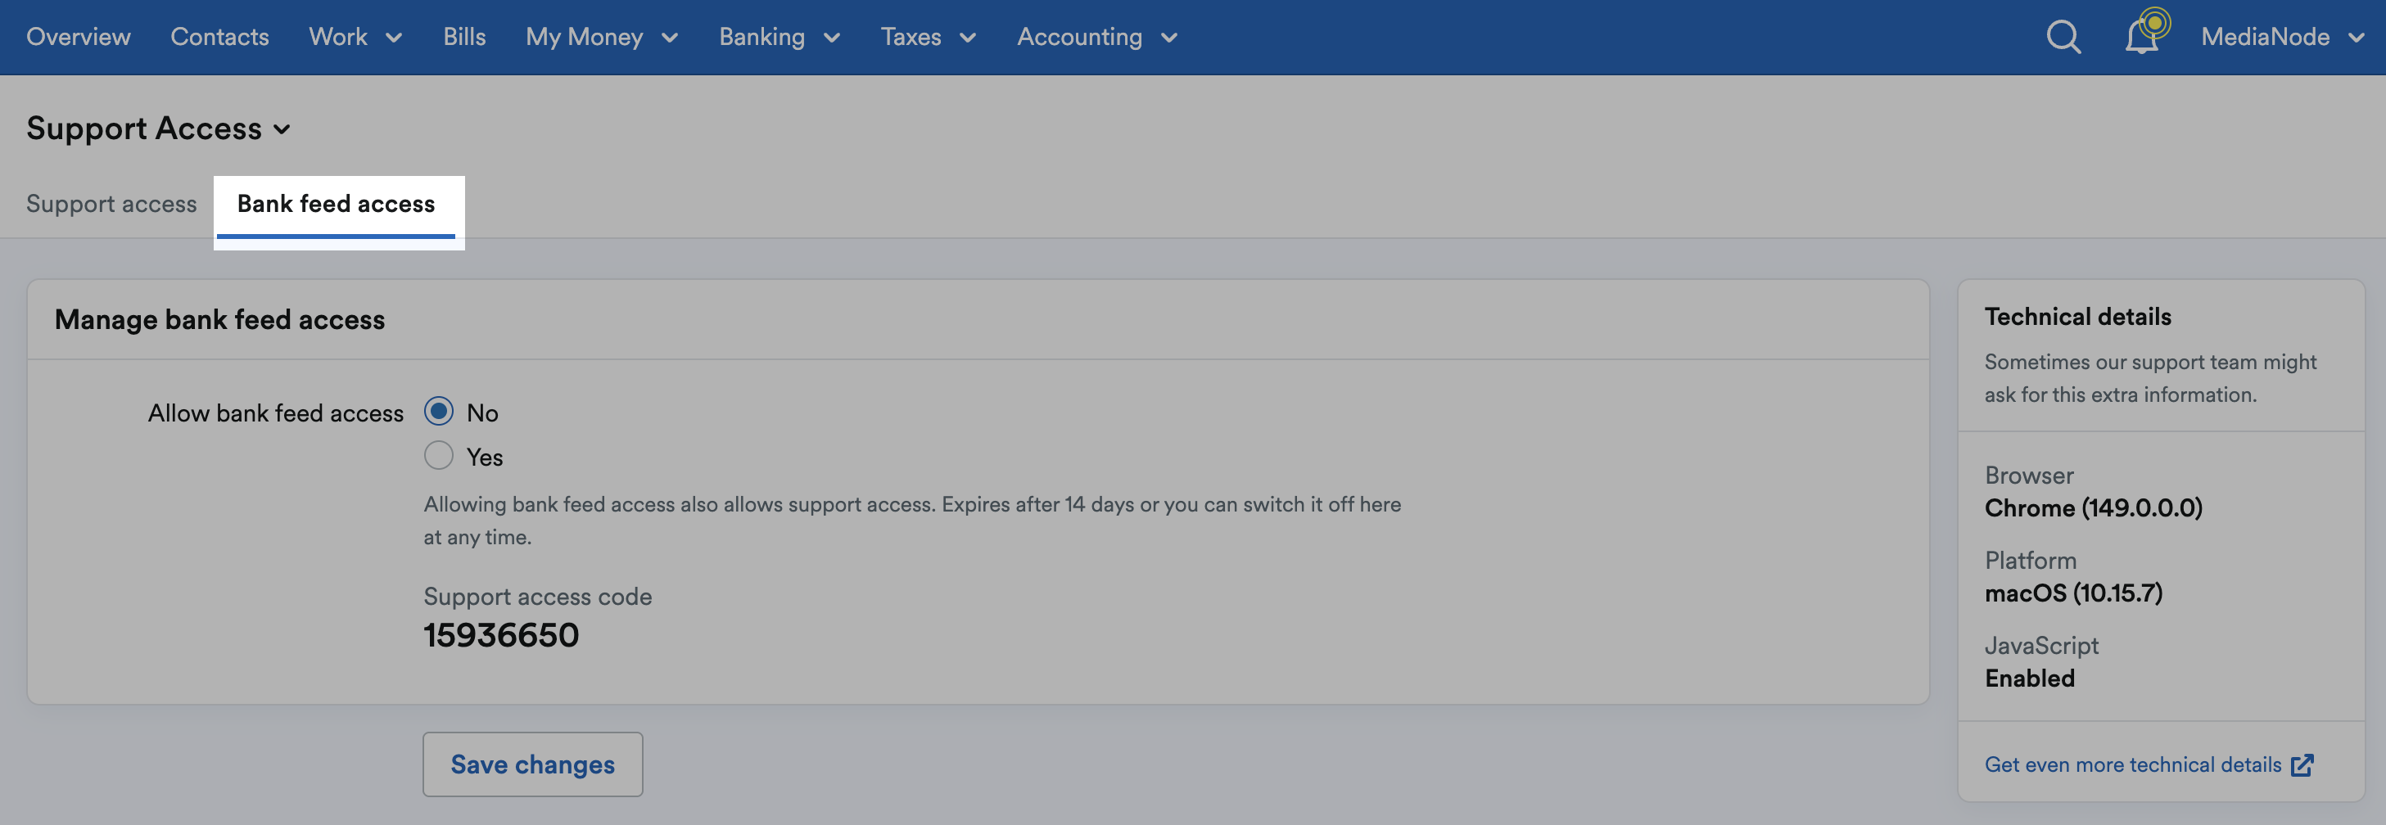
Task: Switch to the Support access tab
Action: pyautogui.click(x=111, y=204)
